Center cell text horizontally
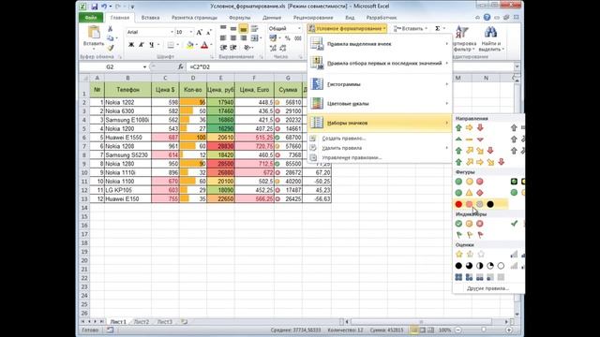 pos(233,38)
